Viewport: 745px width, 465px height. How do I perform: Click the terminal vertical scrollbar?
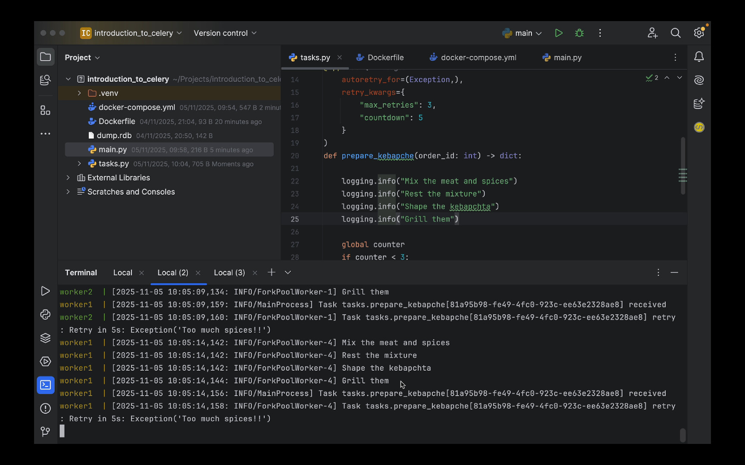(682, 435)
